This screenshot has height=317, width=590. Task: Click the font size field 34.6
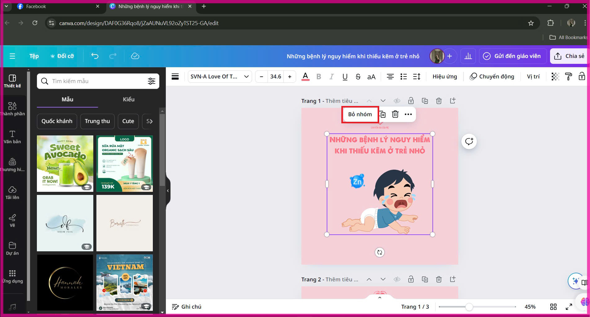click(x=275, y=77)
